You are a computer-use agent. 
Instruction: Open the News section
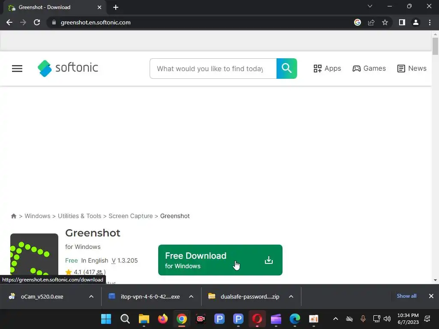coord(412,69)
